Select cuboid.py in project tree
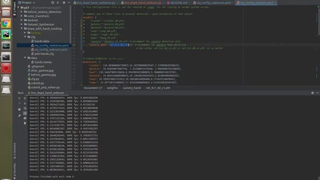The height and width of the screenshot is (180, 320). 36,83
